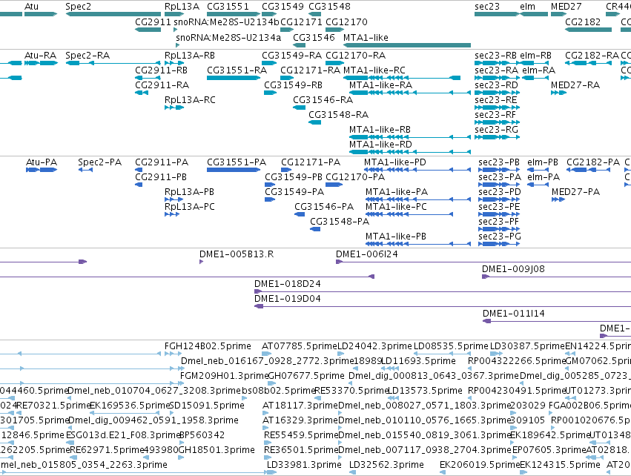Select the MTA1-like-PD protein label
The image size is (631, 476).
click(395, 162)
